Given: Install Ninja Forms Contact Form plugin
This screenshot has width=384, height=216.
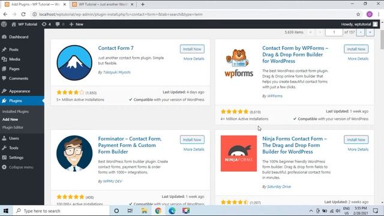Looking at the screenshot, I should (x=356, y=140).
